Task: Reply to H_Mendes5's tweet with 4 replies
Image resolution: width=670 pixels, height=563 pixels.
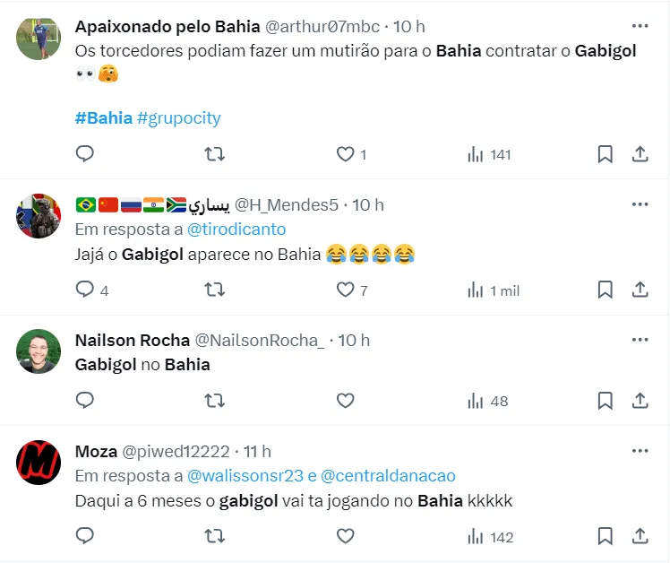Action: (x=85, y=290)
